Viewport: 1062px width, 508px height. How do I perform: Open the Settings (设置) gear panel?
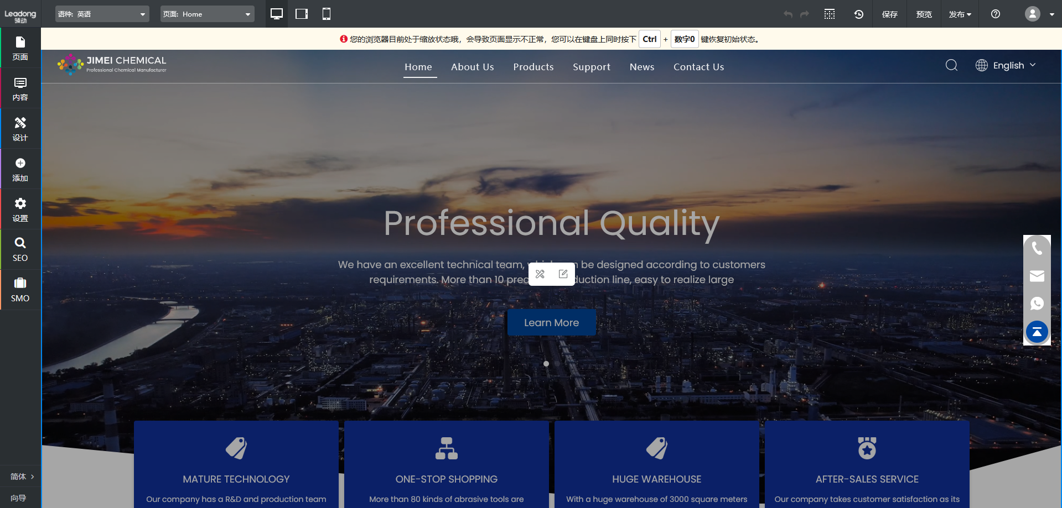pyautogui.click(x=20, y=209)
